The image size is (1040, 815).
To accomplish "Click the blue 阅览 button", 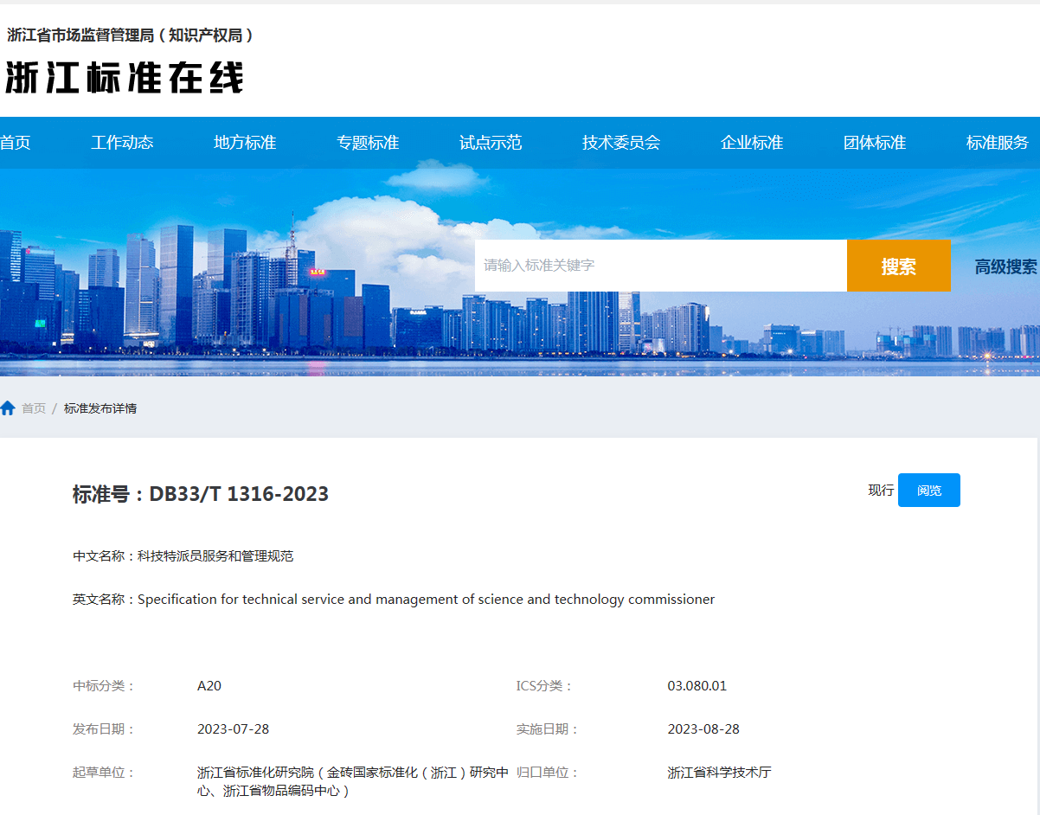I will tap(928, 491).
